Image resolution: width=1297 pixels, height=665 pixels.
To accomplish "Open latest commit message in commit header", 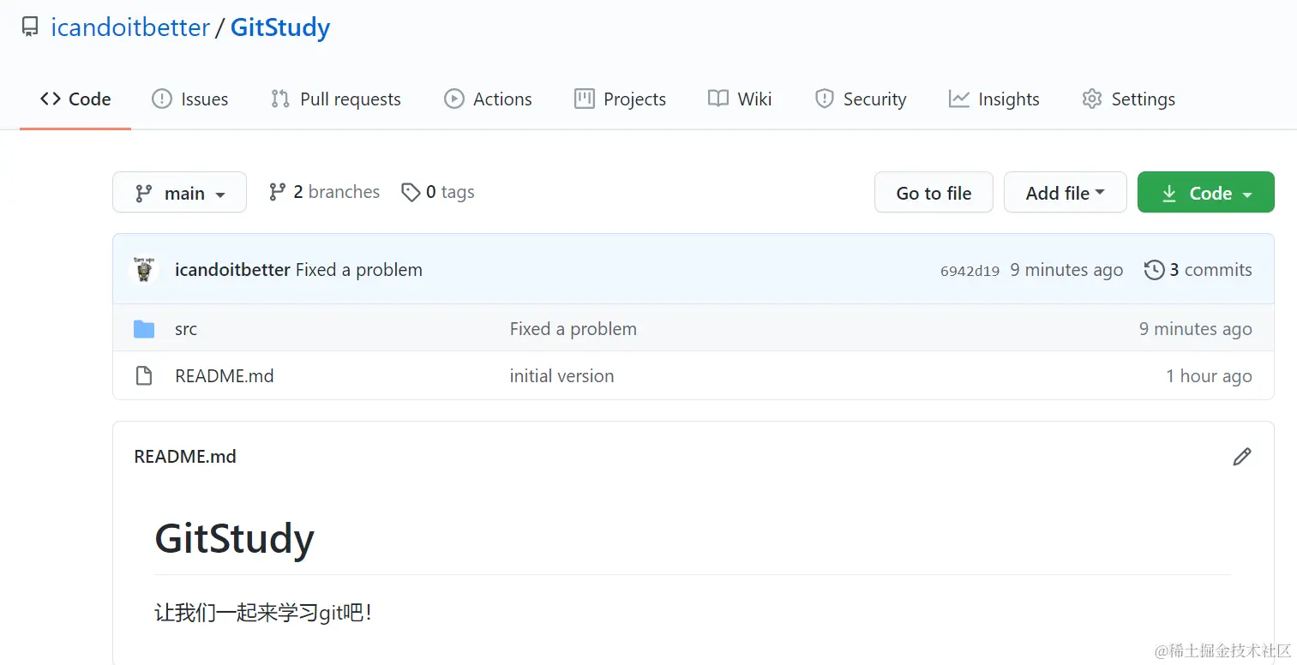I will (x=359, y=270).
